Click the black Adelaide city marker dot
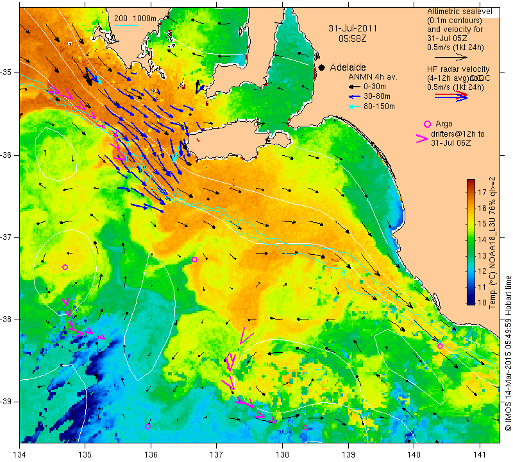513x462 pixels. [x=322, y=67]
